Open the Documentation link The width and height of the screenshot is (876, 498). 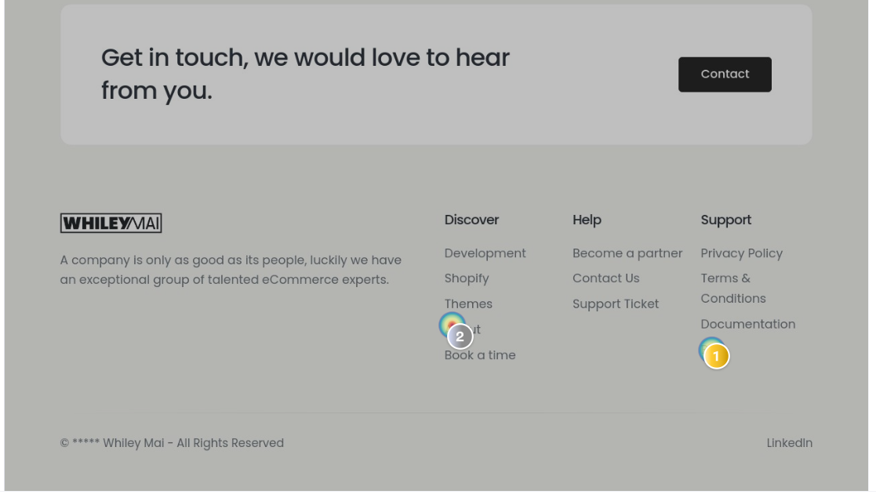pyautogui.click(x=747, y=324)
